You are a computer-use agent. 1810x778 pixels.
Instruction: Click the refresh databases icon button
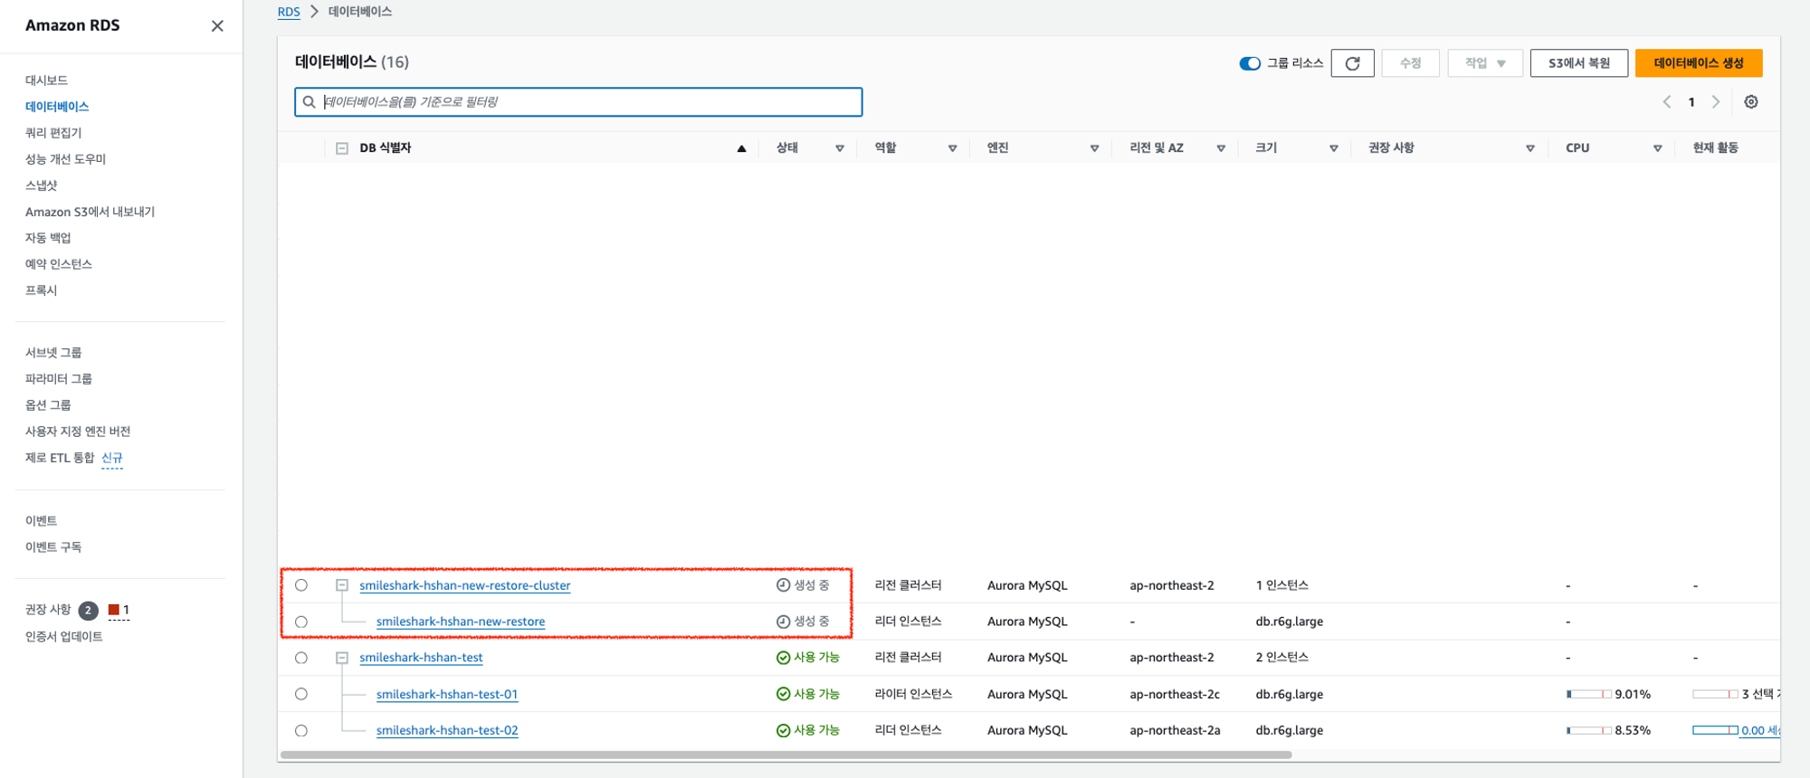click(1352, 63)
